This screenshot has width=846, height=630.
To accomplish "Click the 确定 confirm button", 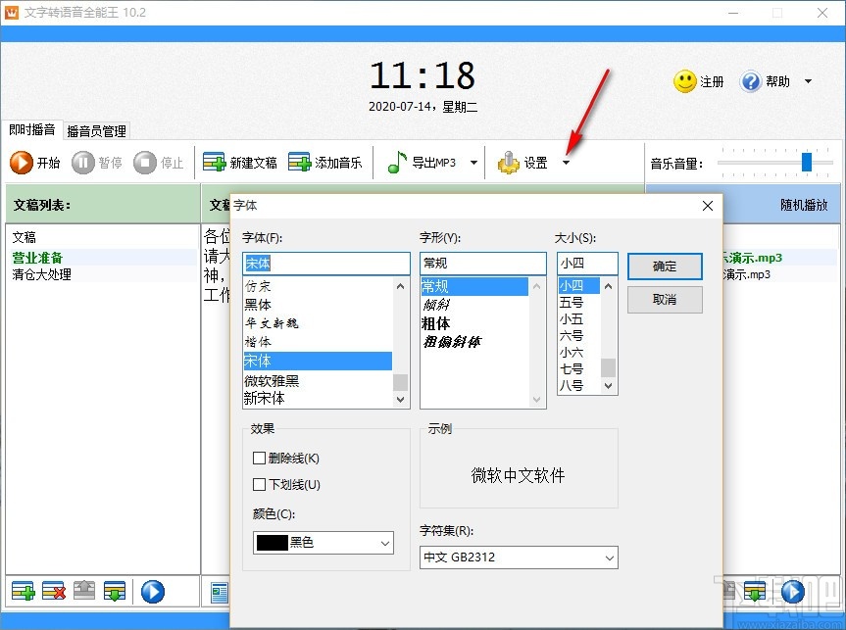I will 665,266.
